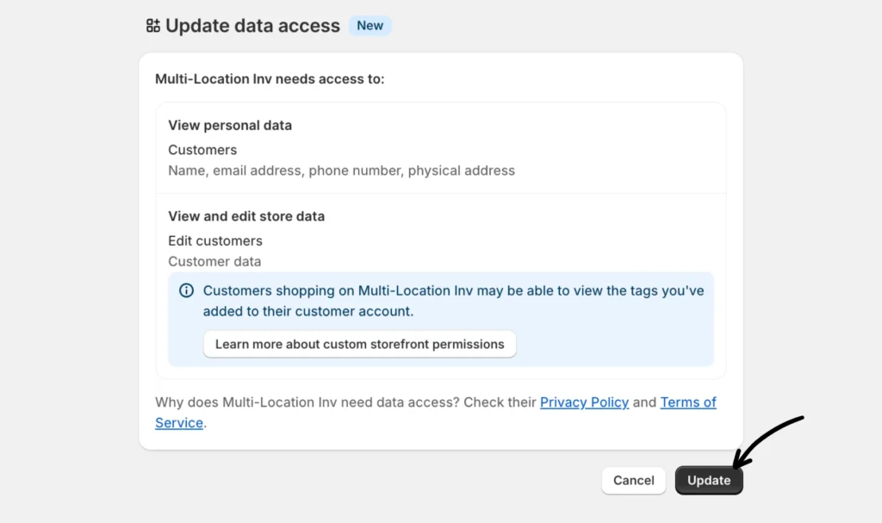Open the Privacy Policy link
This screenshot has width=882, height=523.
click(584, 402)
